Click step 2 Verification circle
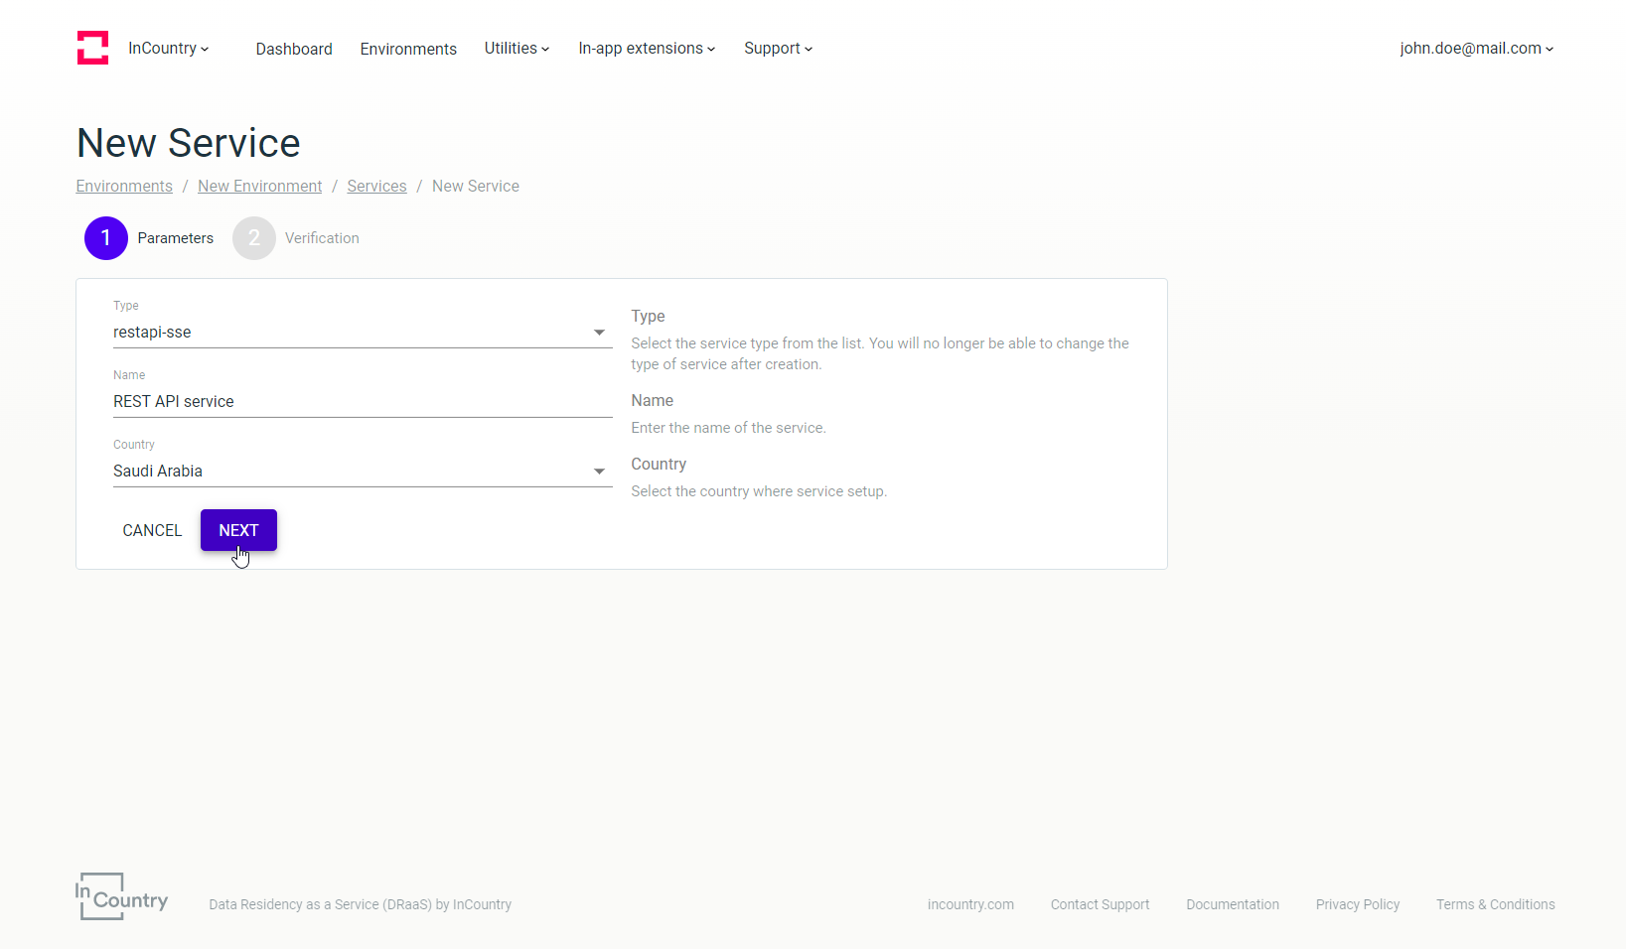Image resolution: width=1626 pixels, height=949 pixels. tap(254, 238)
